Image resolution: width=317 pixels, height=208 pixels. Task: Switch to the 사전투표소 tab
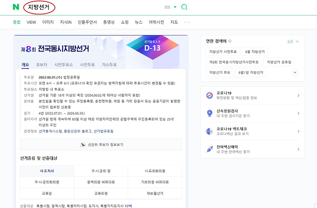[63, 65]
